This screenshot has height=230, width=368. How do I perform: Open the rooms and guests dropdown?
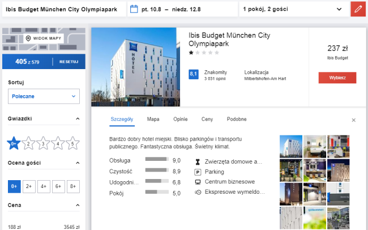(294, 9)
